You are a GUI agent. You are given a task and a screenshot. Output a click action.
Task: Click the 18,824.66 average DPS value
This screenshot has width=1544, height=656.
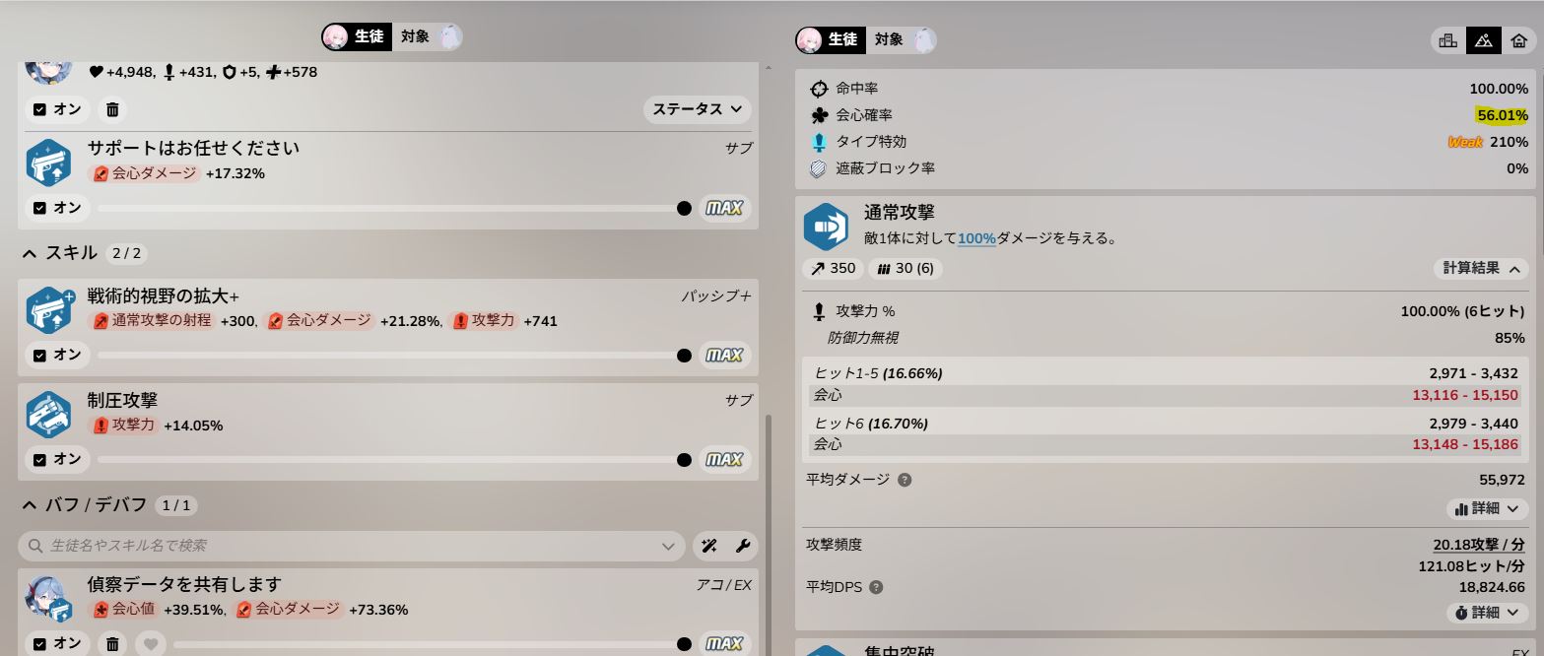[1492, 587]
